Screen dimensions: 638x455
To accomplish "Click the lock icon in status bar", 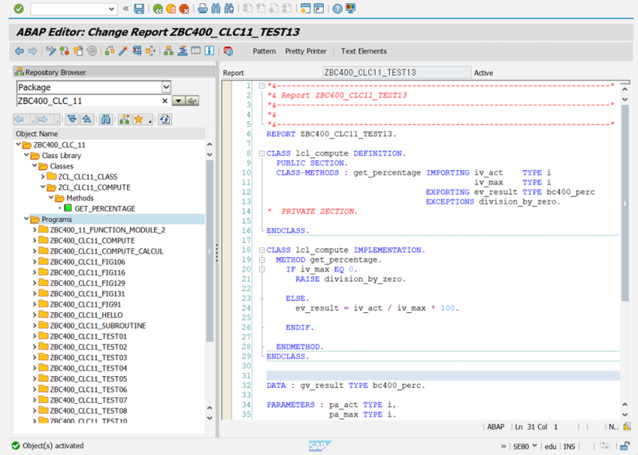I will pyautogui.click(x=624, y=446).
